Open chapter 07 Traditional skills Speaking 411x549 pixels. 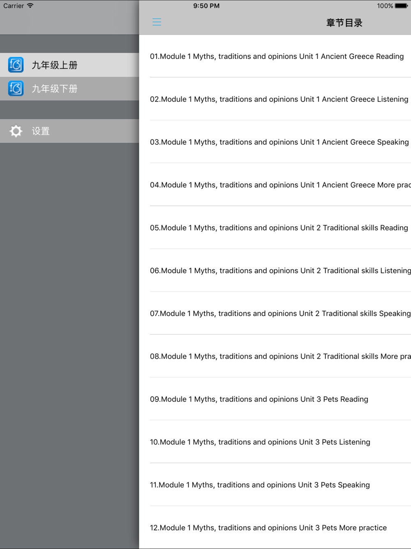[x=280, y=313]
